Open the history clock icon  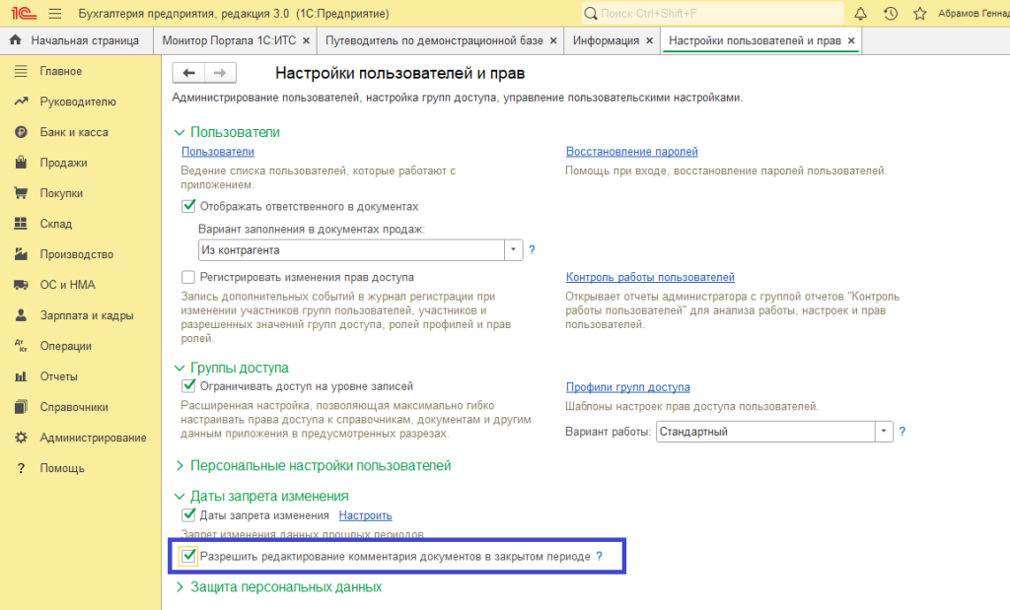click(x=891, y=14)
